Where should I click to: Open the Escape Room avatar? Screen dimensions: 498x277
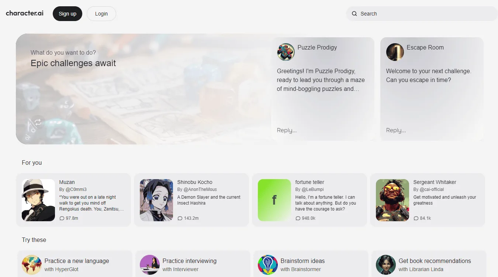pos(395,52)
